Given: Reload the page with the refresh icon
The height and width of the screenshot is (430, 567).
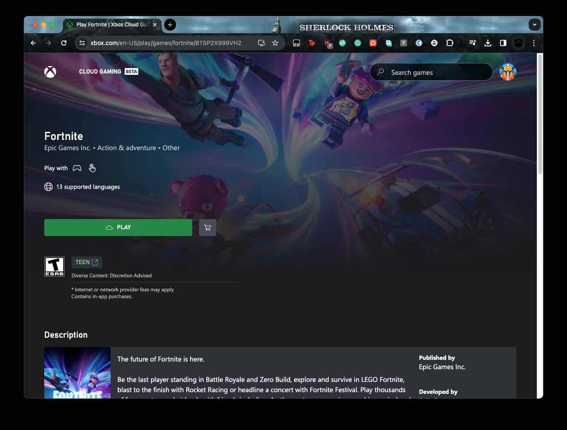Looking at the screenshot, I should pyautogui.click(x=64, y=43).
